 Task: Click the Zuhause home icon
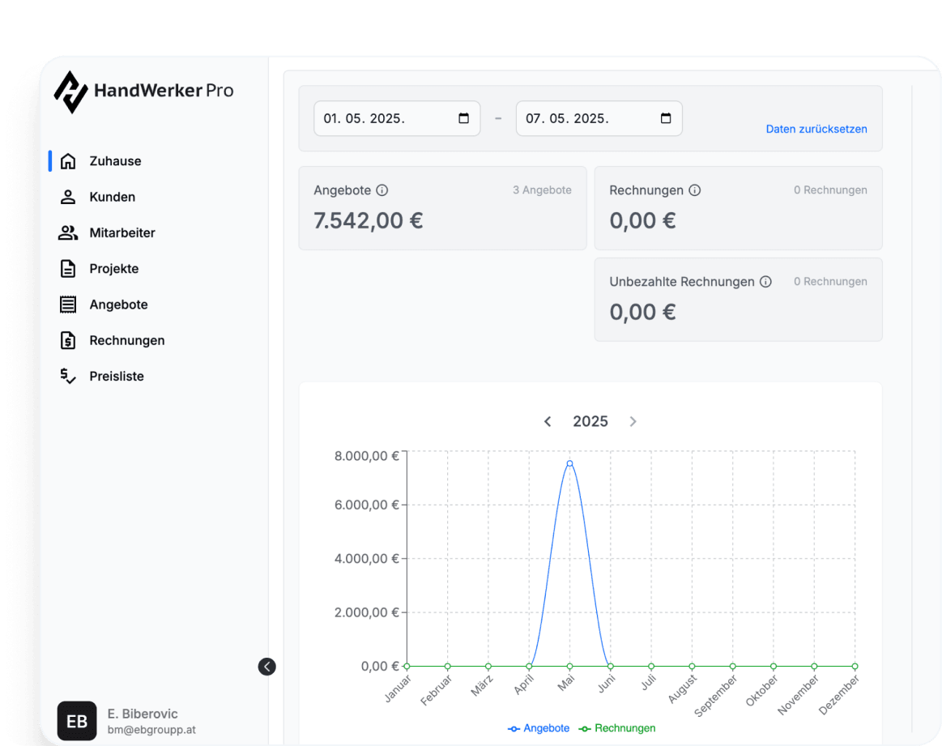tap(68, 161)
